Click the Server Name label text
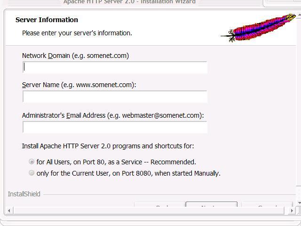Screen dimensions: 301x226 coord(79,85)
